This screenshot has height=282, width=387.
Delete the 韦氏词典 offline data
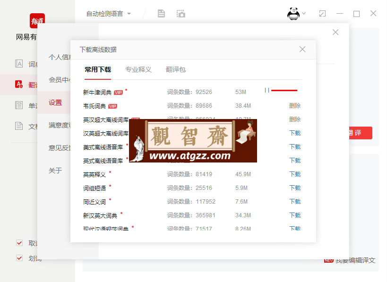pos(295,106)
